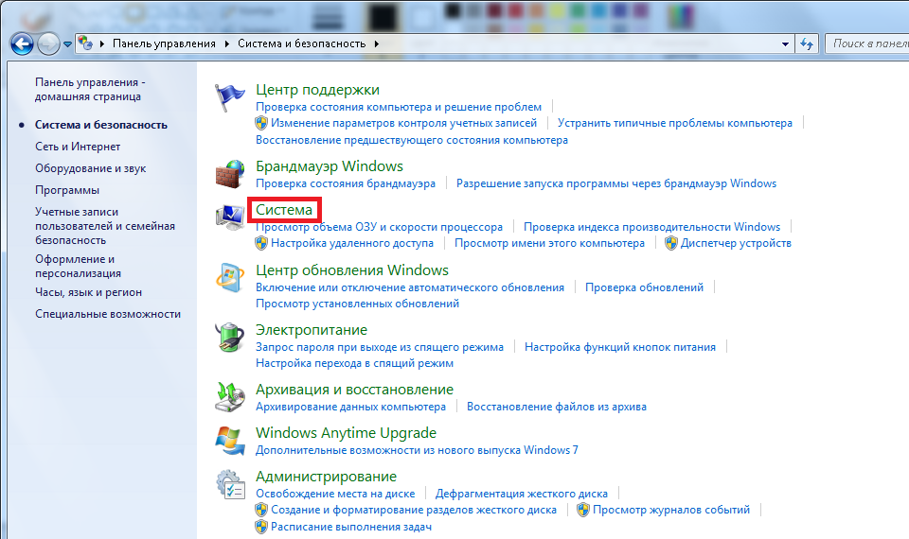Open Электропитание heading
Viewport: 909px width, 539px height.
[x=312, y=330]
